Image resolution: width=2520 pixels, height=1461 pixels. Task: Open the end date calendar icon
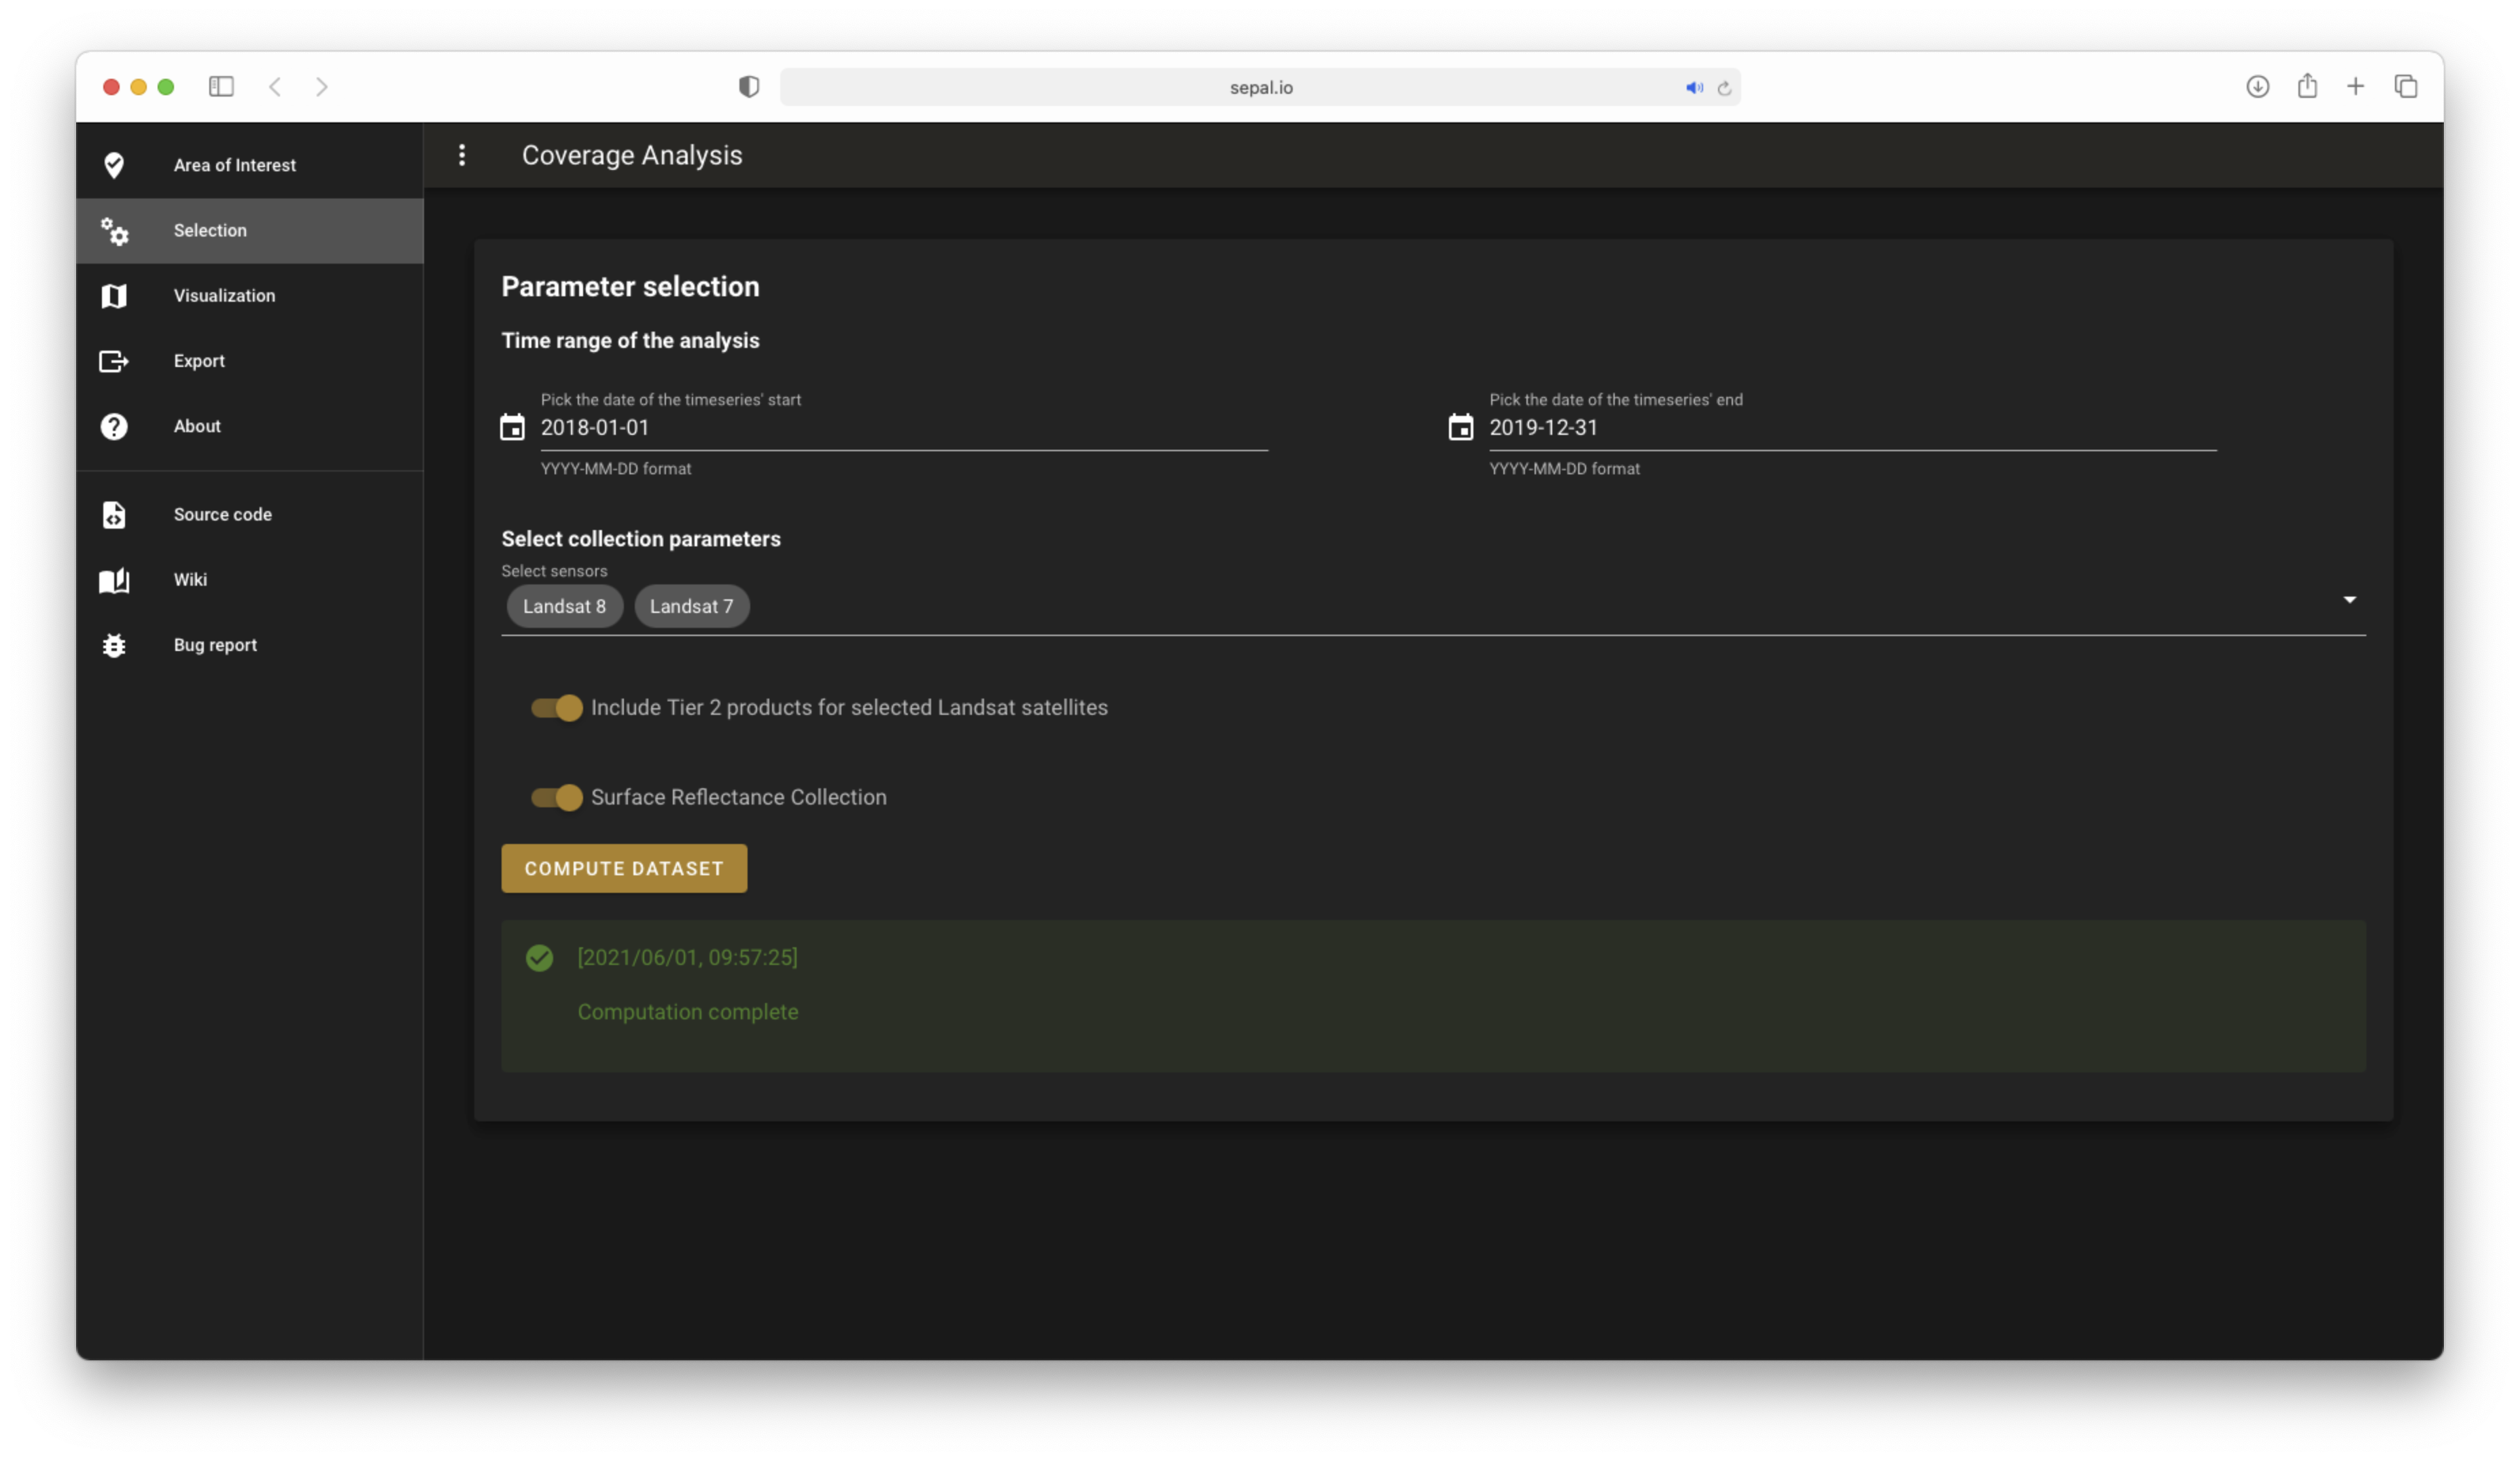(x=1460, y=428)
